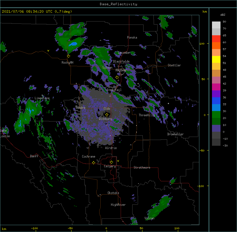Select the Vulcan label

click(x=149, y=218)
